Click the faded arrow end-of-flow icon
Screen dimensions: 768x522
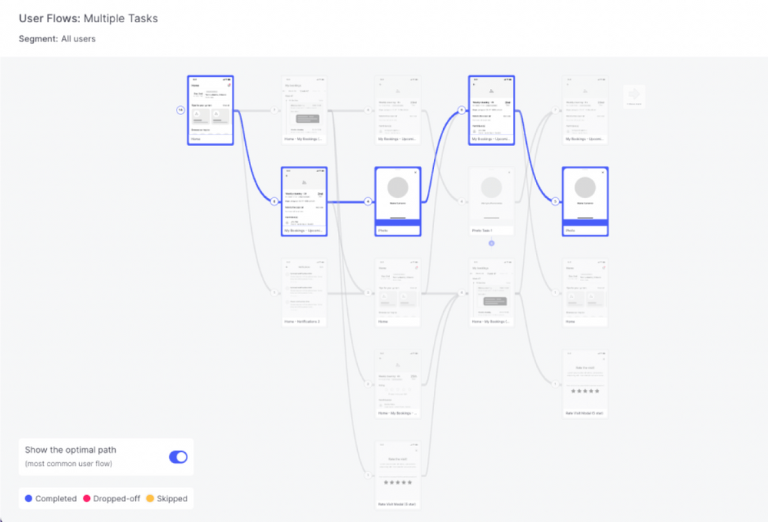click(634, 96)
